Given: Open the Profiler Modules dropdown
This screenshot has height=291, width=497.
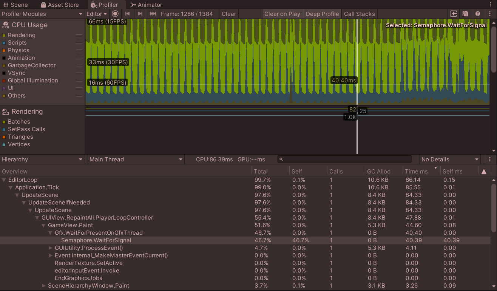Looking at the screenshot, I should coord(42,14).
